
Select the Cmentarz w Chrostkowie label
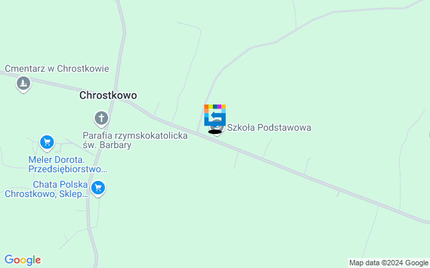57,68
